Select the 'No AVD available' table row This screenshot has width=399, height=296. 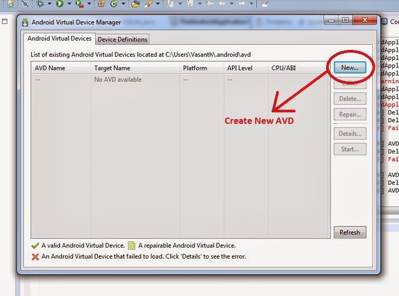pyautogui.click(x=181, y=80)
